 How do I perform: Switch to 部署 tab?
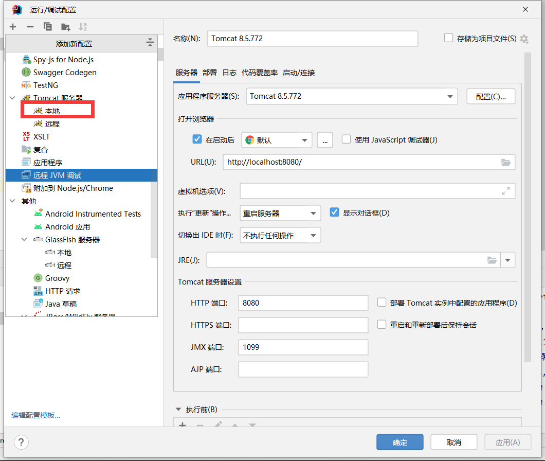[210, 73]
